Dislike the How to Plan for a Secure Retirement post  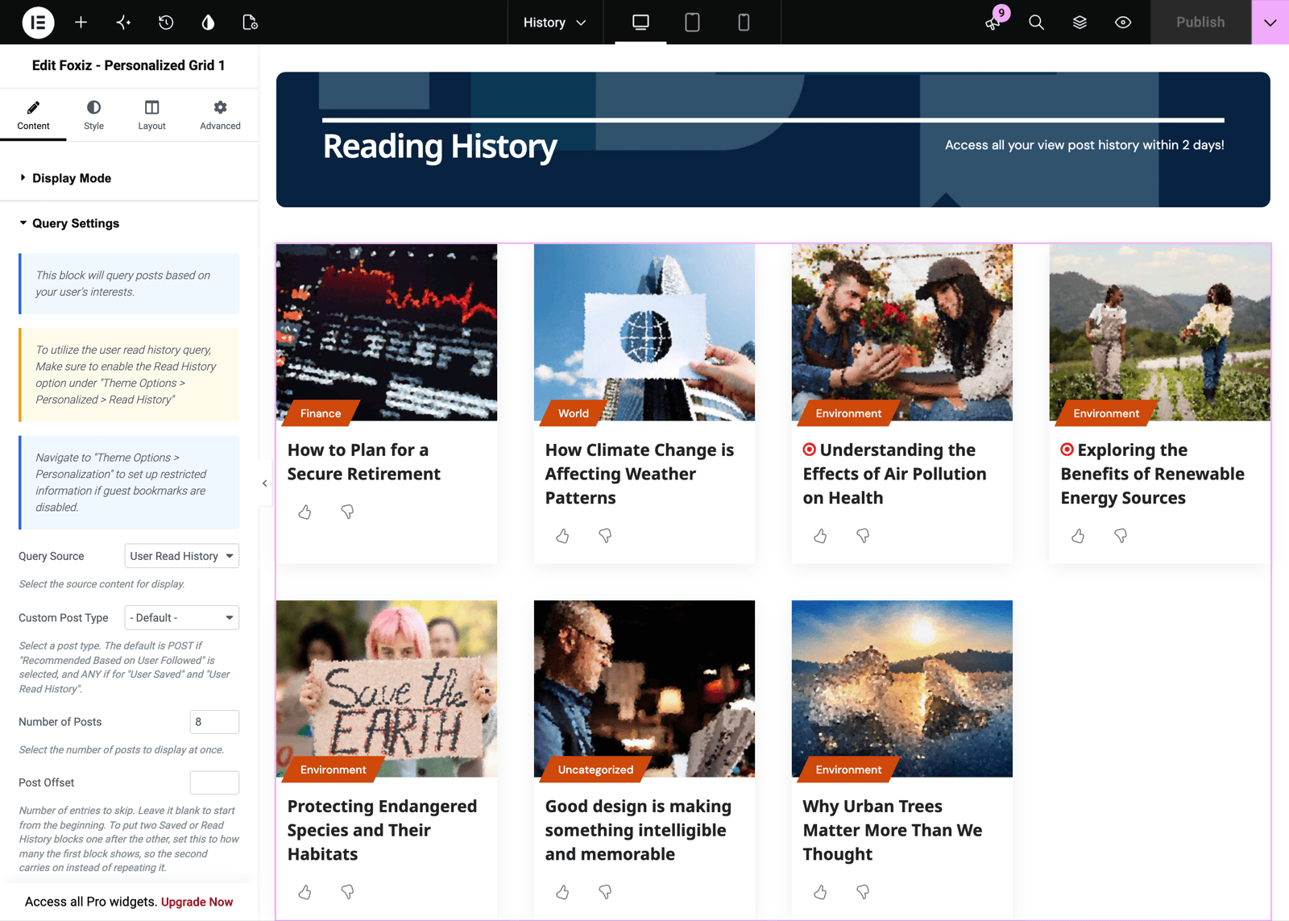(x=347, y=512)
